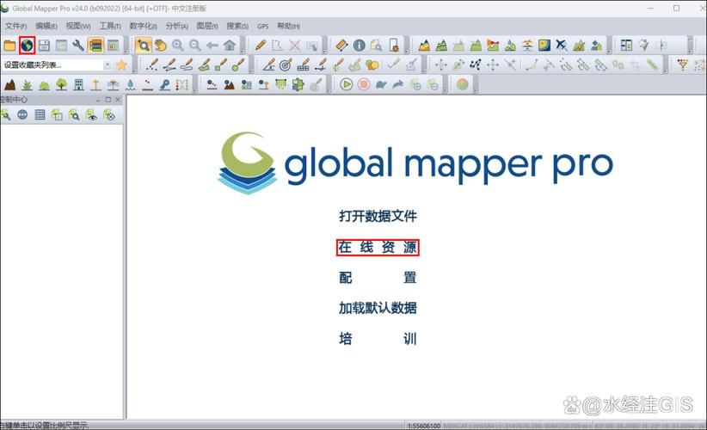The image size is (707, 430).
Task: Click the funnel filter icon at right
Action: click(683, 64)
